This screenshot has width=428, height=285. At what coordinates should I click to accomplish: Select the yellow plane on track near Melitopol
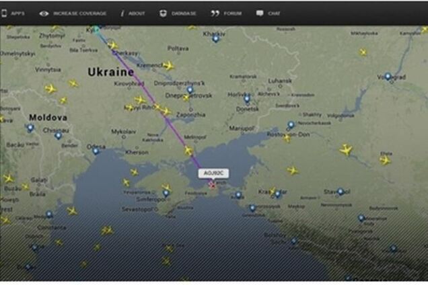188,151
